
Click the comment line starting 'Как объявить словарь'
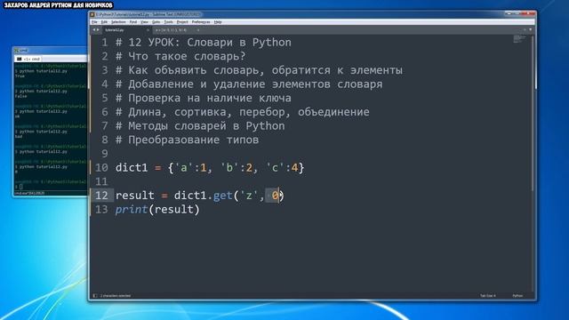tap(259, 70)
